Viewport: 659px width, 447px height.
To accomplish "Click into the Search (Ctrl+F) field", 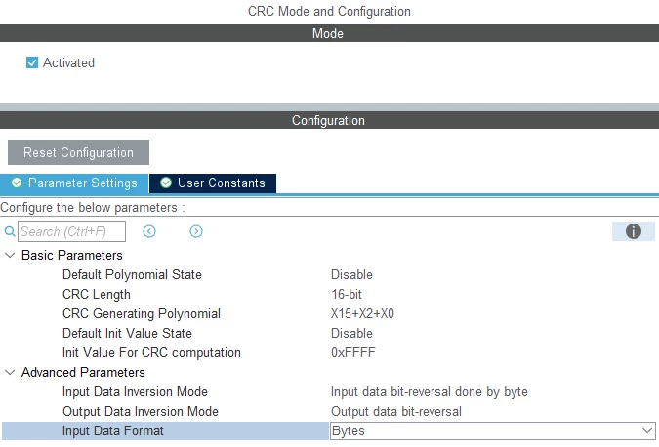I will (71, 231).
